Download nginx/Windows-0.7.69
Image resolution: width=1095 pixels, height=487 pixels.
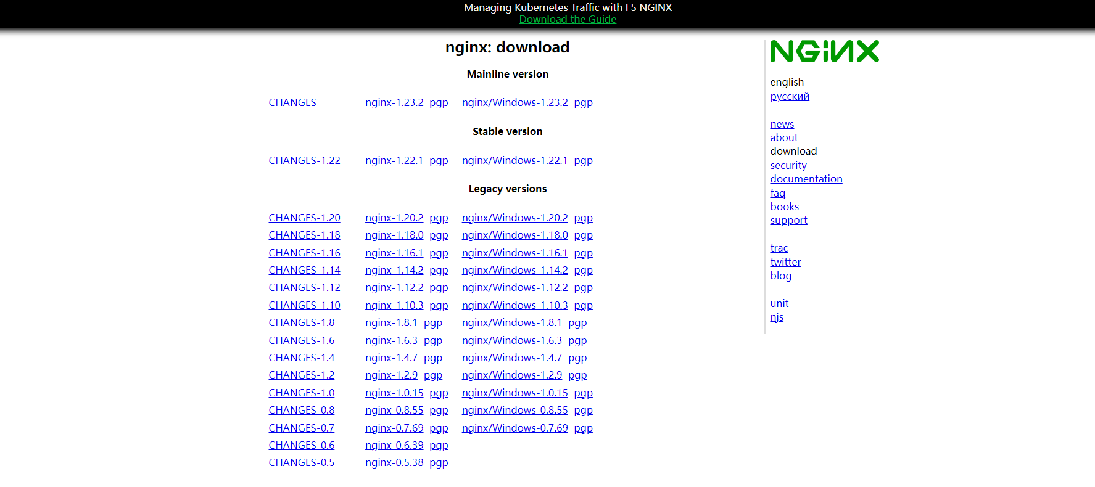(514, 428)
